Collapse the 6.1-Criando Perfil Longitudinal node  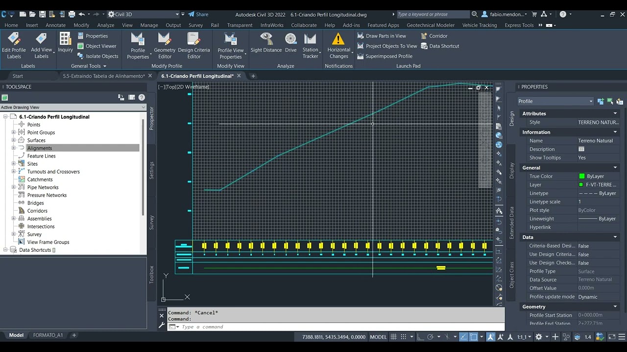click(6, 117)
